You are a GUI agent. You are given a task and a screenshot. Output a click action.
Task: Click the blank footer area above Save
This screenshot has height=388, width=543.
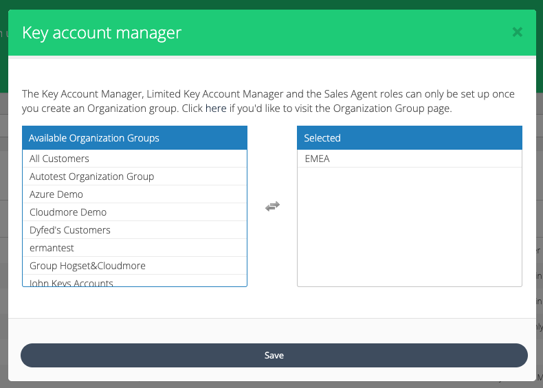271,330
